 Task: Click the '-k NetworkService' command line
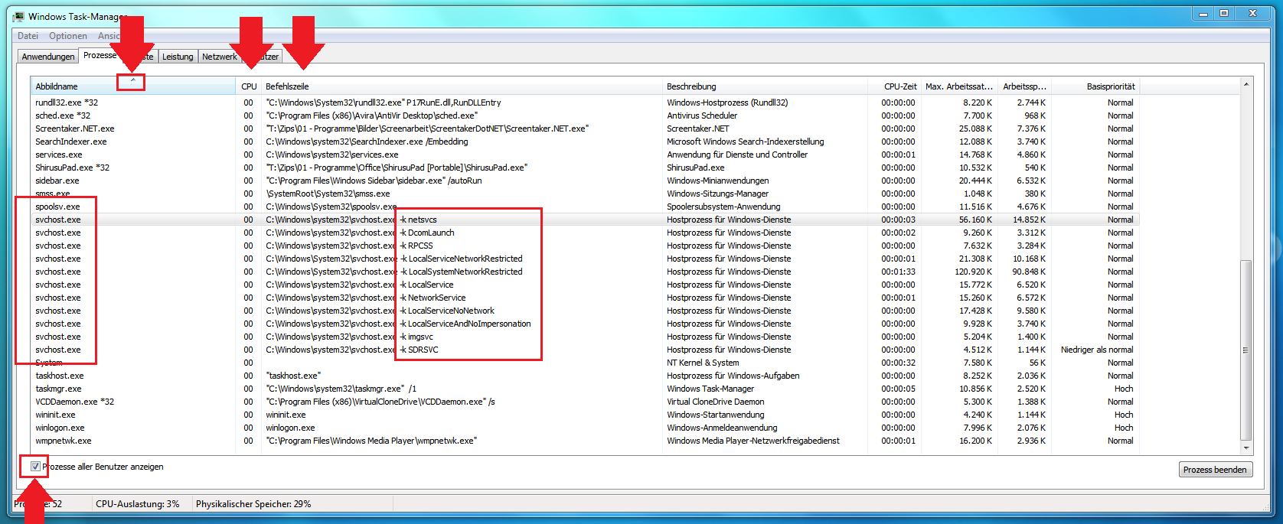pyautogui.click(x=433, y=298)
